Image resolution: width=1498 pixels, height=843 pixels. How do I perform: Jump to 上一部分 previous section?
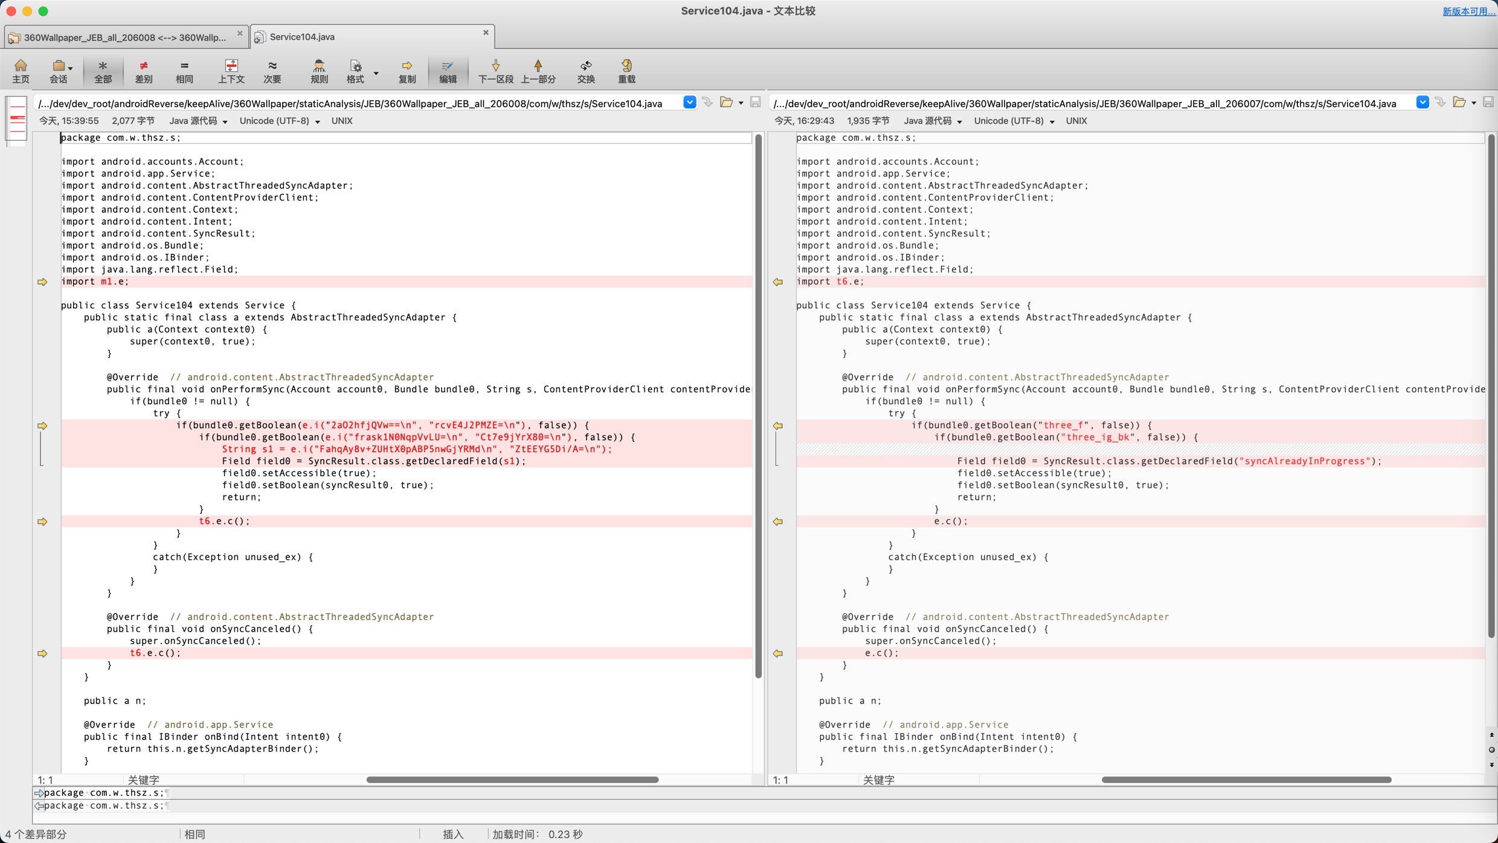[x=538, y=71]
